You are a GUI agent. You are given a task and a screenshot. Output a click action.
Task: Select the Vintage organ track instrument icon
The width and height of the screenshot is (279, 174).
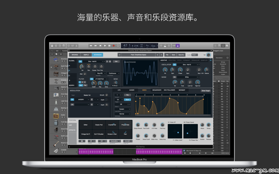pos(56,74)
